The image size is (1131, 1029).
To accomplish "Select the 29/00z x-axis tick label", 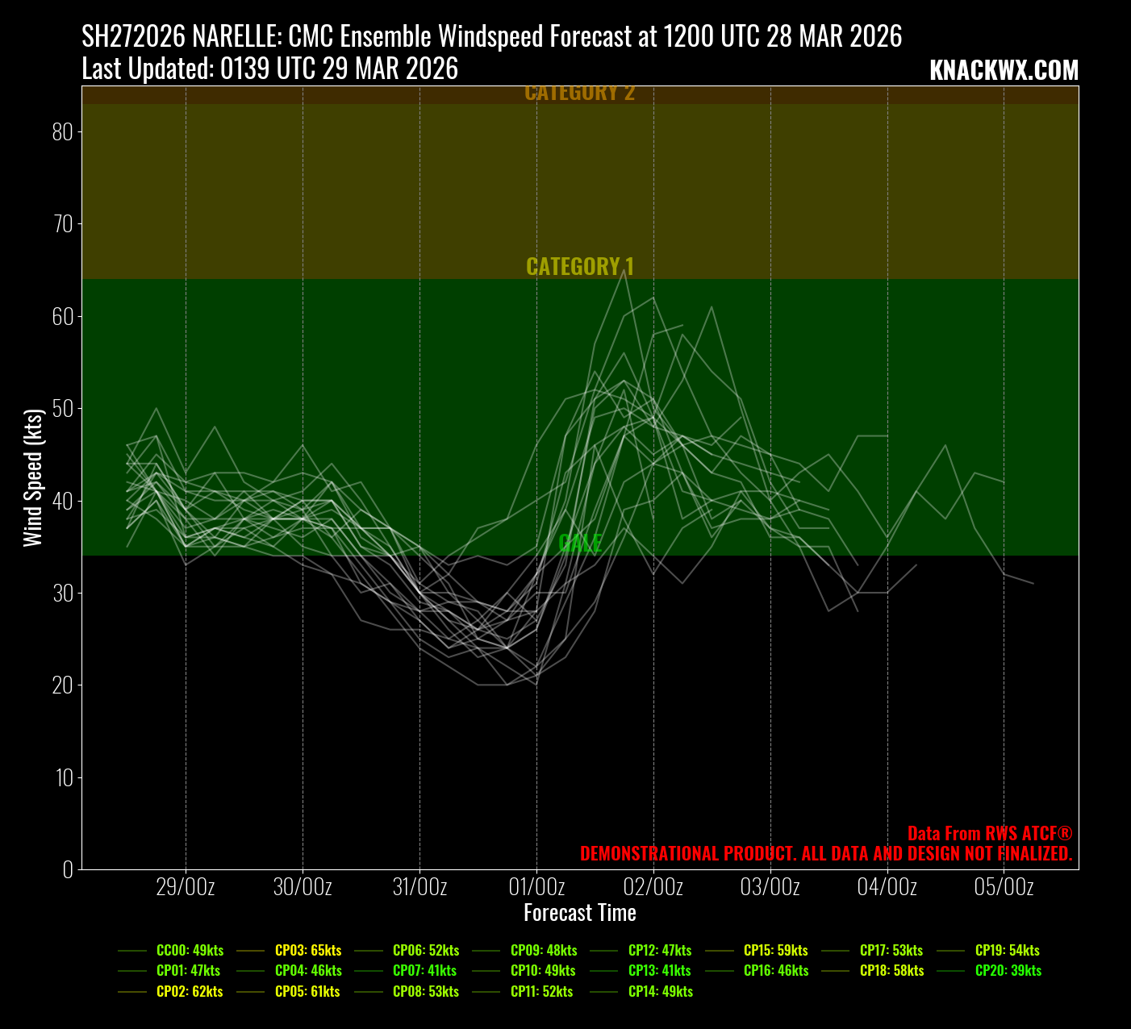I will (x=186, y=887).
